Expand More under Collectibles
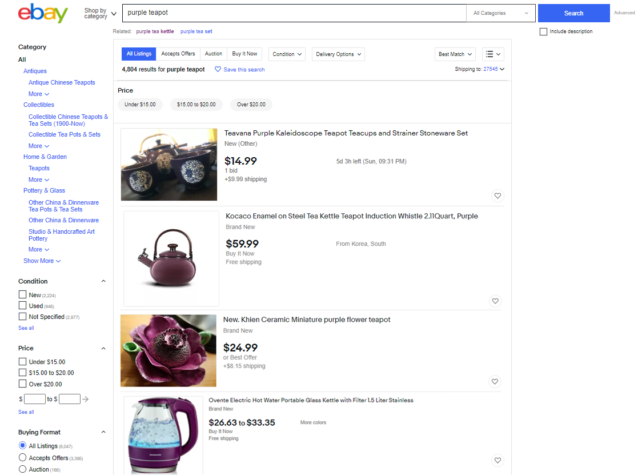 pyautogui.click(x=39, y=146)
